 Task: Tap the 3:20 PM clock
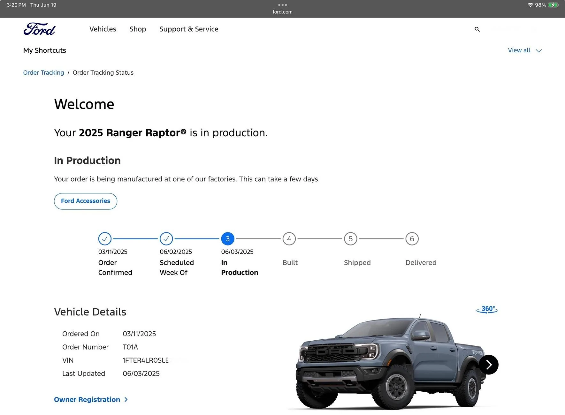pos(16,5)
